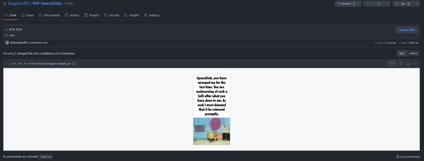Open the FNF-SweetSides repository link
Viewport: 424px width, 161px height.
pyautogui.click(x=47, y=4)
